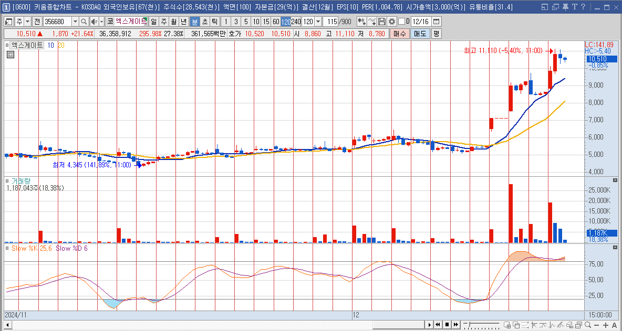
Task: Save chart settings with floppy icon
Action: click(x=381, y=22)
